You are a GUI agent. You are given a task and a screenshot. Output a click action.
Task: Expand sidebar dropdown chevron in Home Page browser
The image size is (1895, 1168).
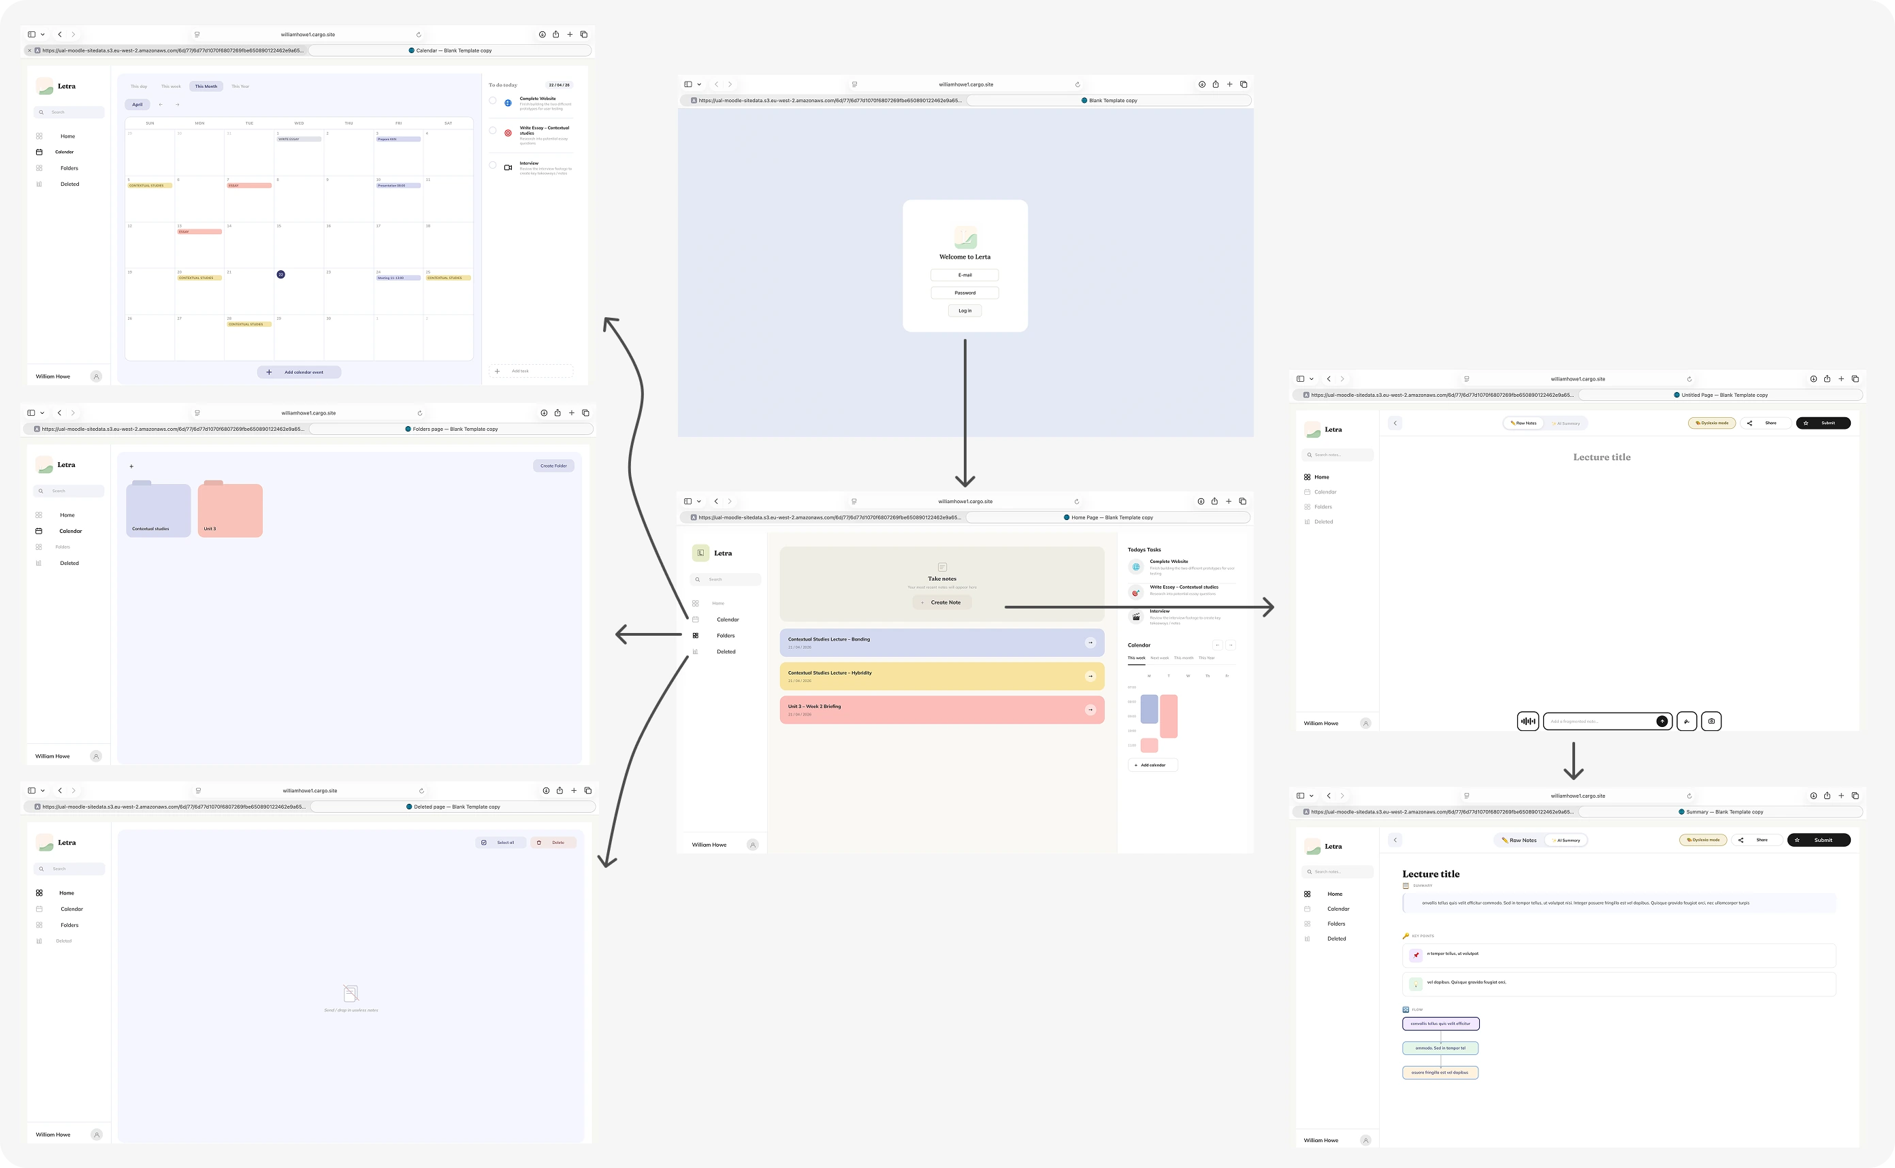pos(699,502)
